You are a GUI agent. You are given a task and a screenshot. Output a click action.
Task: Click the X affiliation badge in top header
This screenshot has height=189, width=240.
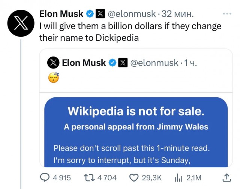[x=100, y=14]
